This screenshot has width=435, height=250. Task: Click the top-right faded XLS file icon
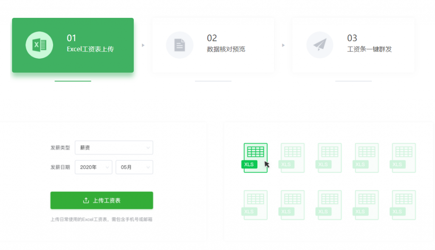click(x=403, y=157)
